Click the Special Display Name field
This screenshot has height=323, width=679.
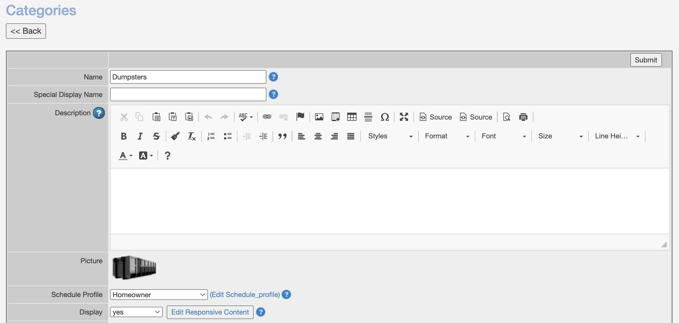point(188,95)
